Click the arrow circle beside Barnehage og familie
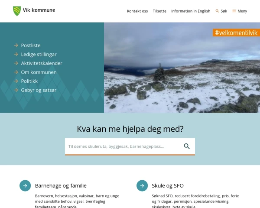The image size is (260, 208). [x=25, y=185]
